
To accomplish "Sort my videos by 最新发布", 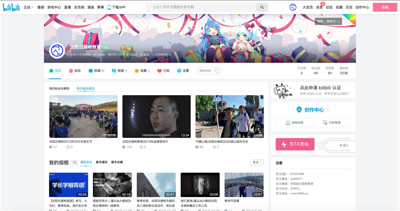I will click(86, 162).
